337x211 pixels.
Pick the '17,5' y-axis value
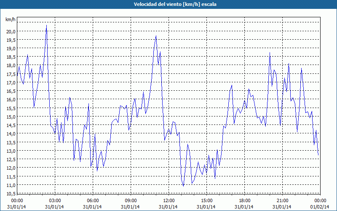11,74
